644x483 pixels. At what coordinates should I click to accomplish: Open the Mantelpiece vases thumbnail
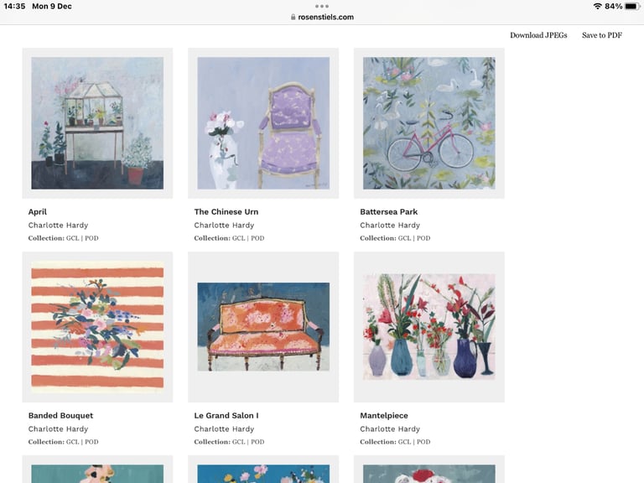(x=429, y=327)
